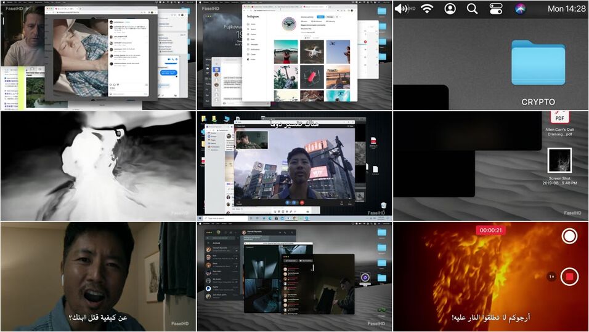Open Control Center toggles icon

point(496,9)
